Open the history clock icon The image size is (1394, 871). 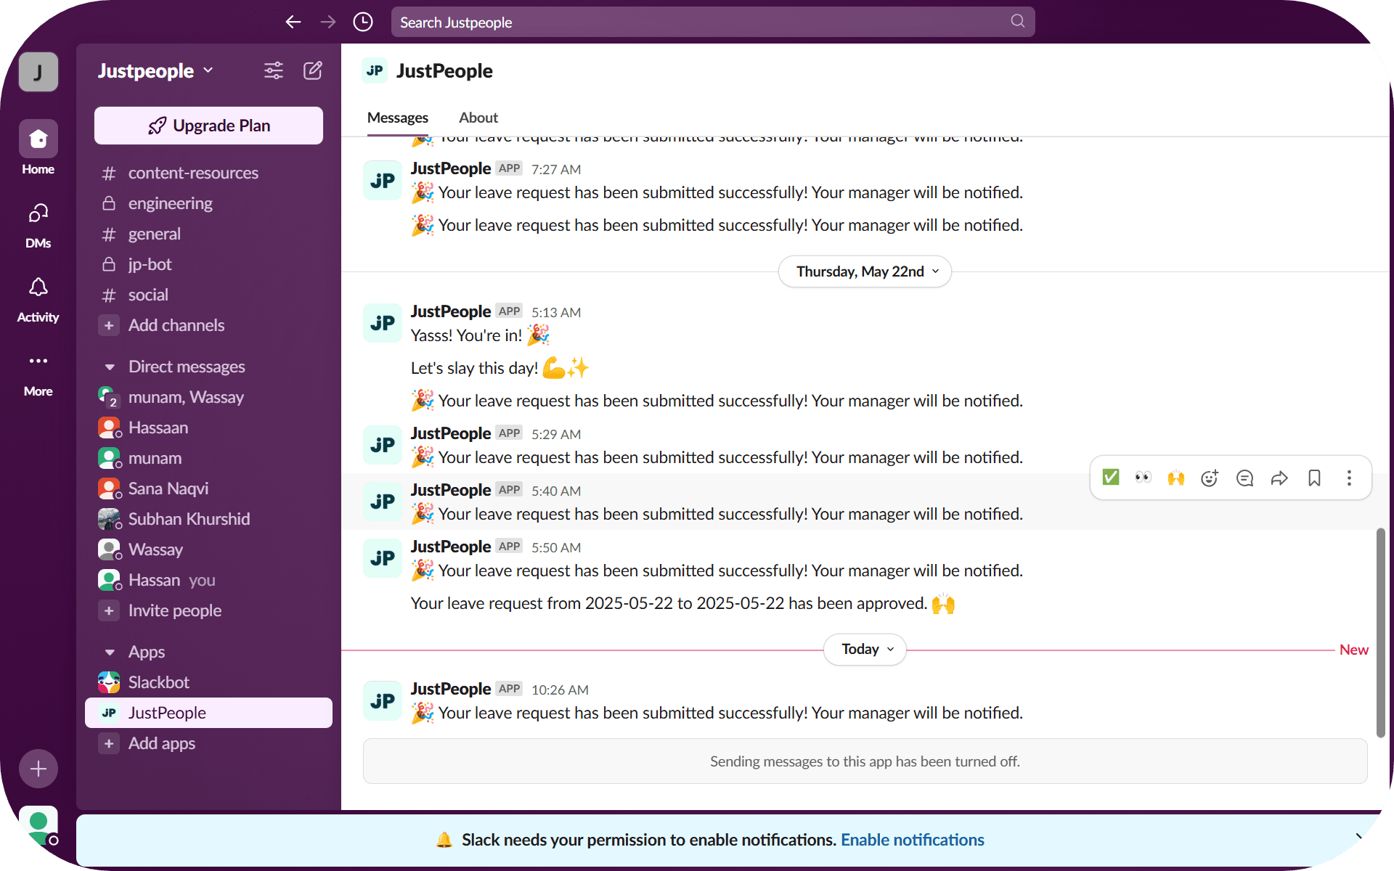coord(363,22)
